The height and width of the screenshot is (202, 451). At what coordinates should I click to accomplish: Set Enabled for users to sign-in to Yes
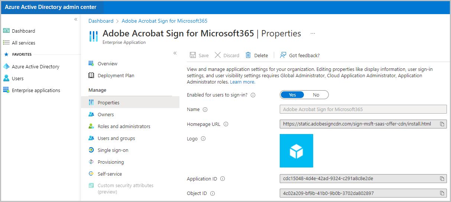292,95
